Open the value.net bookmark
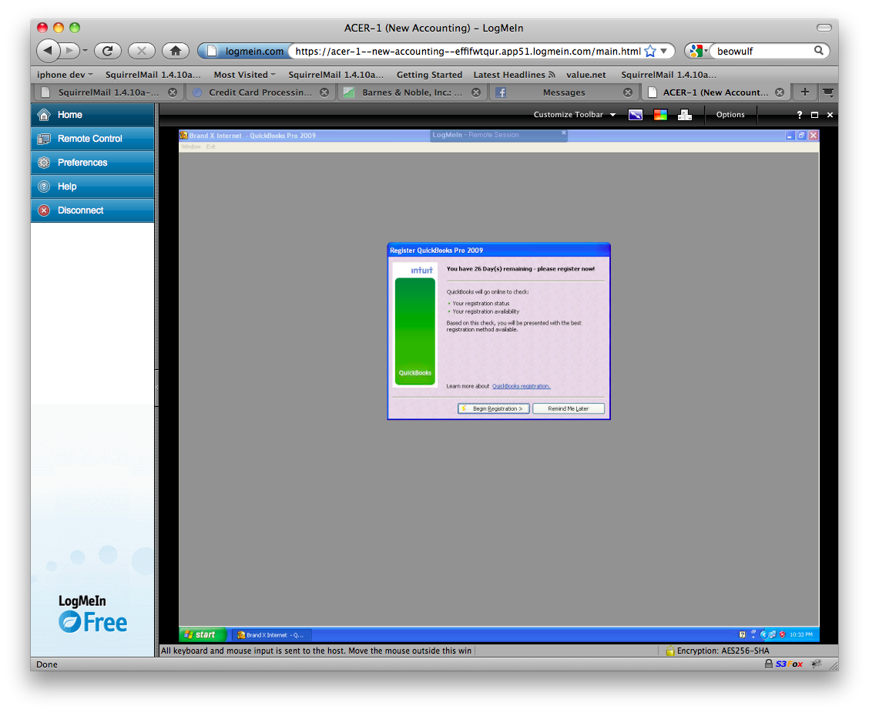The image size is (869, 713). coord(585,74)
